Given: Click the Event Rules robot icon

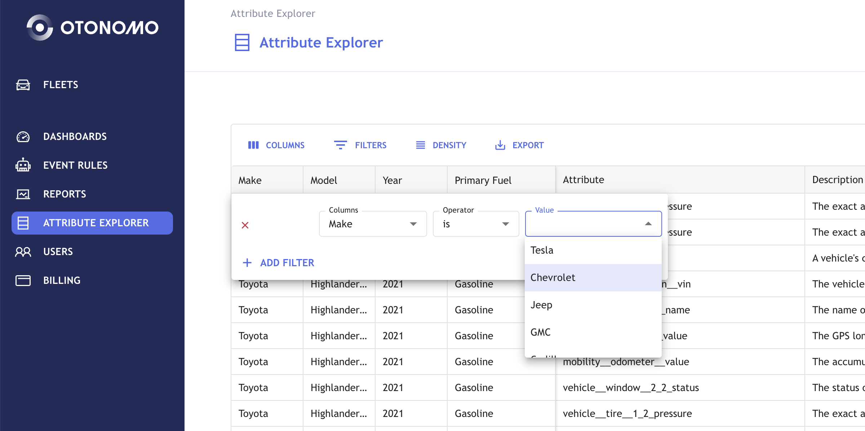Looking at the screenshot, I should click(x=23, y=165).
